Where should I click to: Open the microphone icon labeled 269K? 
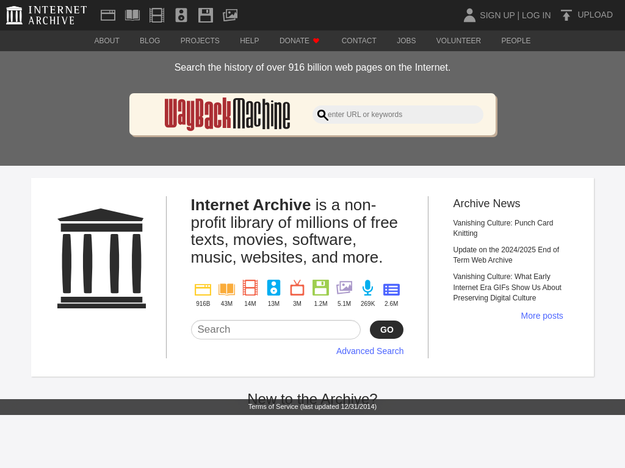pyautogui.click(x=367, y=288)
